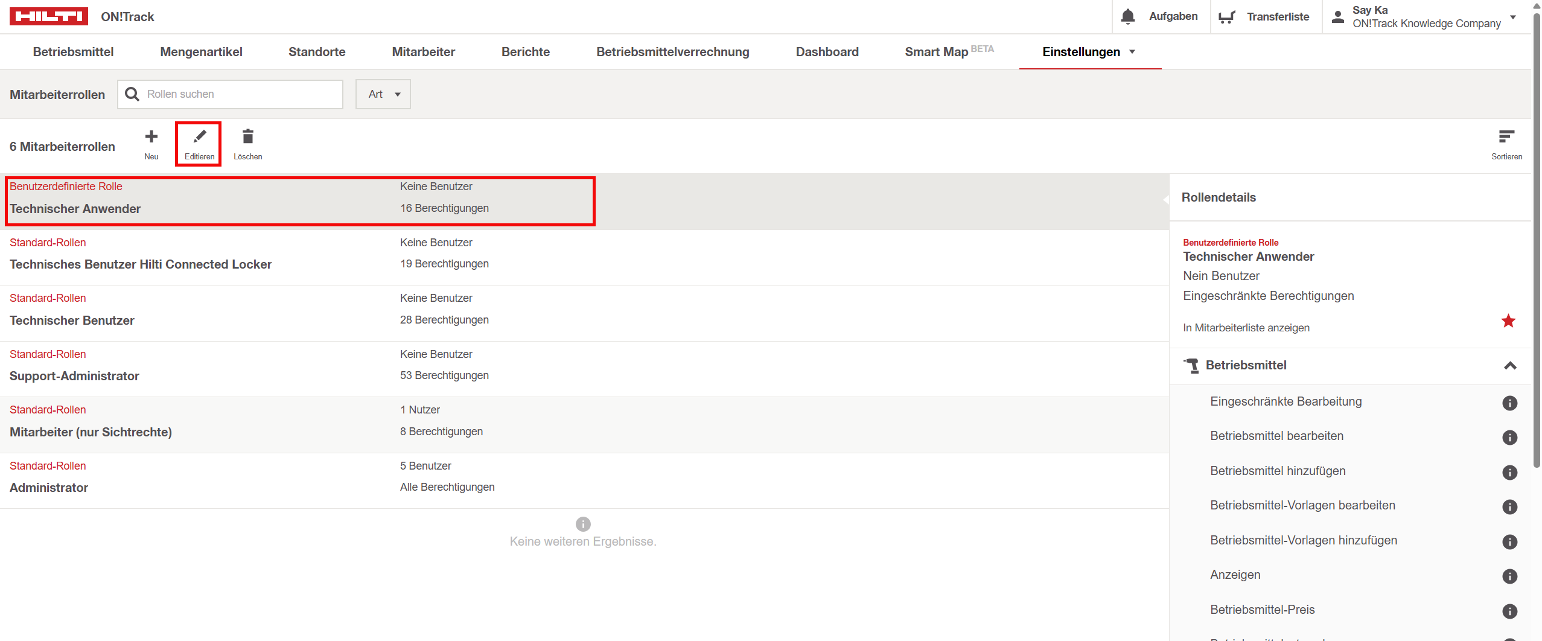Collapse the Betriebsmittel permissions section
The width and height of the screenshot is (1542, 641).
pos(1510,365)
